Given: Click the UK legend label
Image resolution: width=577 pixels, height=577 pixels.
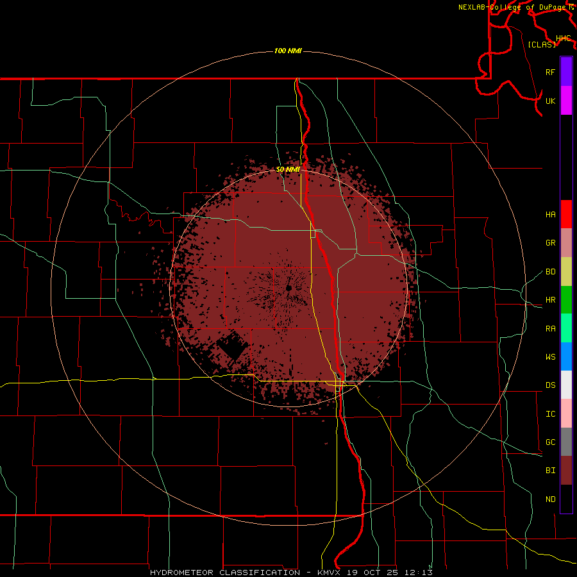Looking at the screenshot, I should 550,101.
